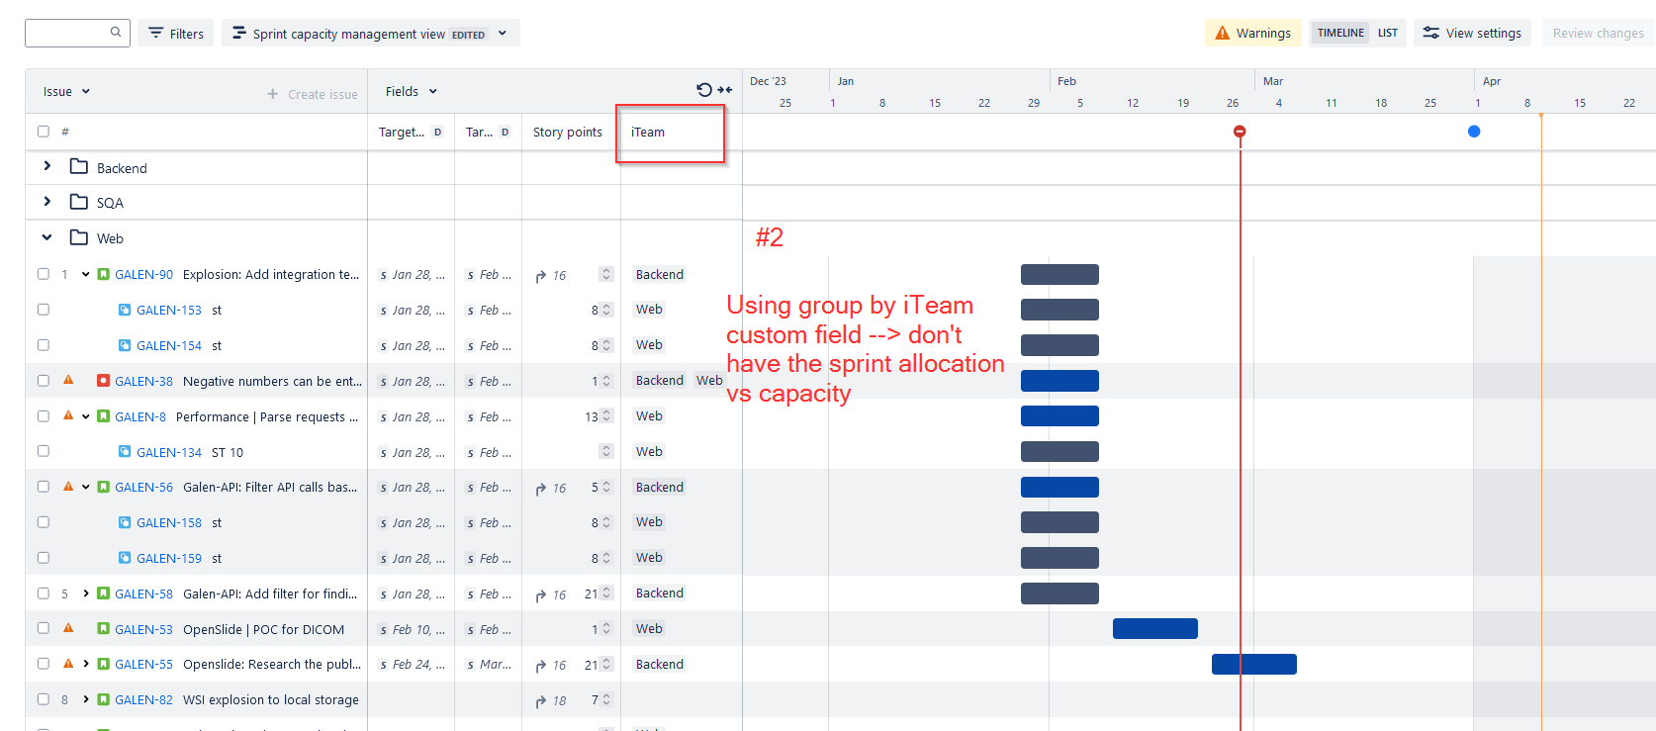Click the restore columns circular arrow icon

tap(704, 90)
